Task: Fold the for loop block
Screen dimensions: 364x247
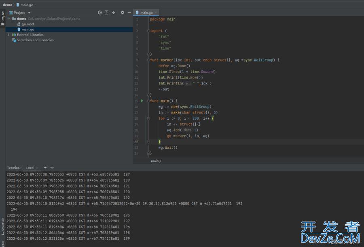Action: (148, 118)
